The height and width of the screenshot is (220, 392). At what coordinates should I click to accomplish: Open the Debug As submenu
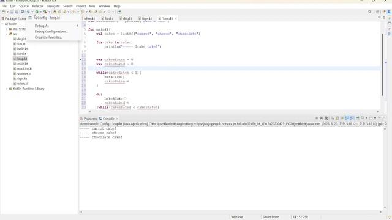[54, 26]
